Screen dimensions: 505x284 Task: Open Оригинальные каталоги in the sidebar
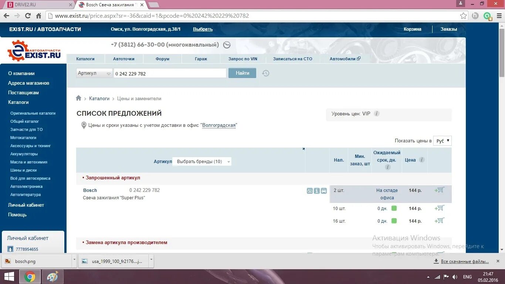pos(33,113)
